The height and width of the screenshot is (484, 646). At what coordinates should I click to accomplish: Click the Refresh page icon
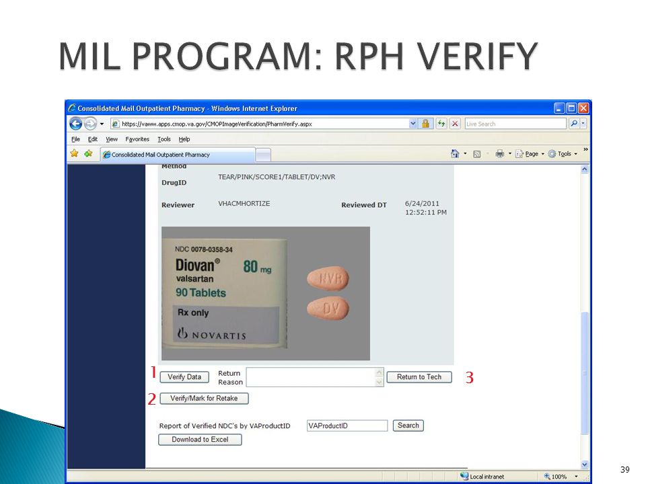(x=441, y=124)
